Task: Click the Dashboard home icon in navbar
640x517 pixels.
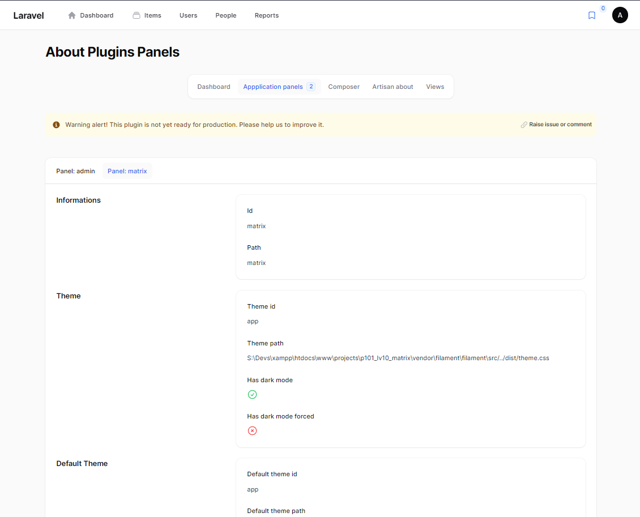Action: [72, 15]
